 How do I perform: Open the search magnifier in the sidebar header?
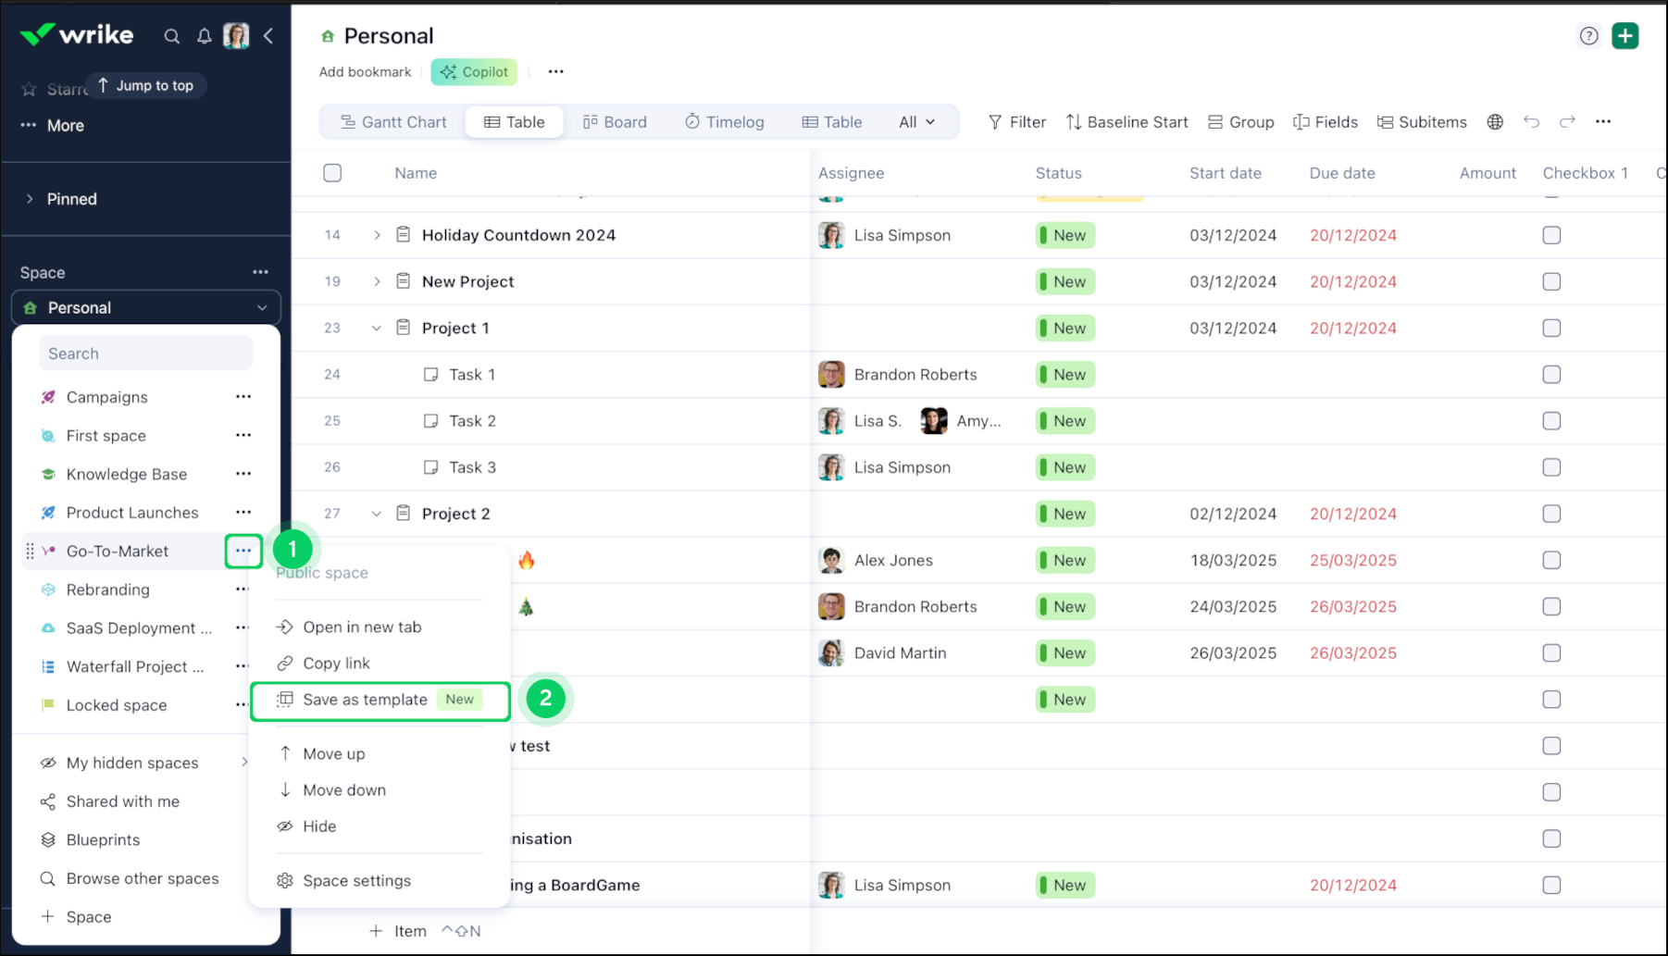point(171,36)
